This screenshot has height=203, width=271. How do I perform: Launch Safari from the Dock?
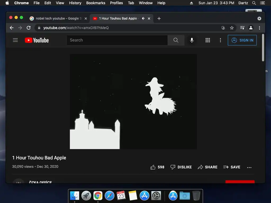pos(110,196)
